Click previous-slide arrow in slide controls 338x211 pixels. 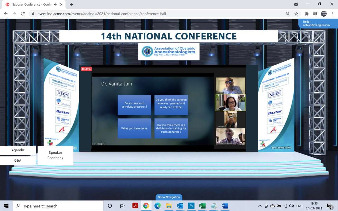[93, 144]
